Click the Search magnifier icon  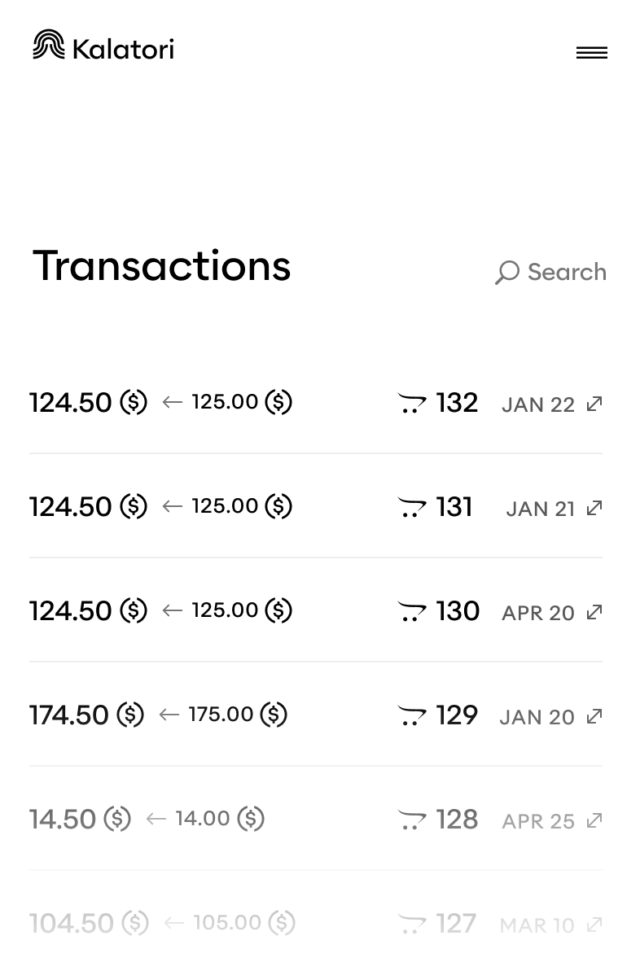click(x=506, y=273)
